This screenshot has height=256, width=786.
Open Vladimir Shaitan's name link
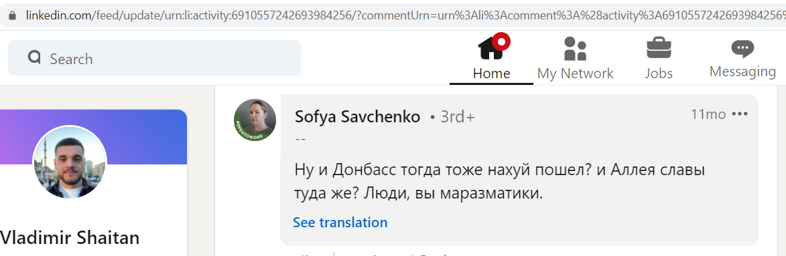(x=70, y=237)
